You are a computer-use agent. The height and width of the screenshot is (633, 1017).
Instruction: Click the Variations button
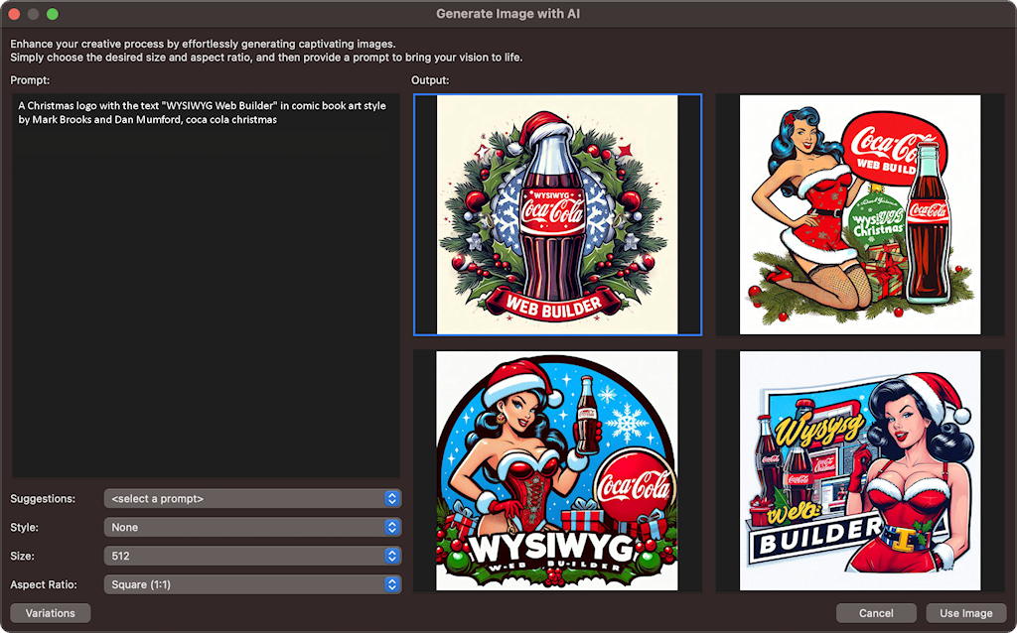point(51,613)
